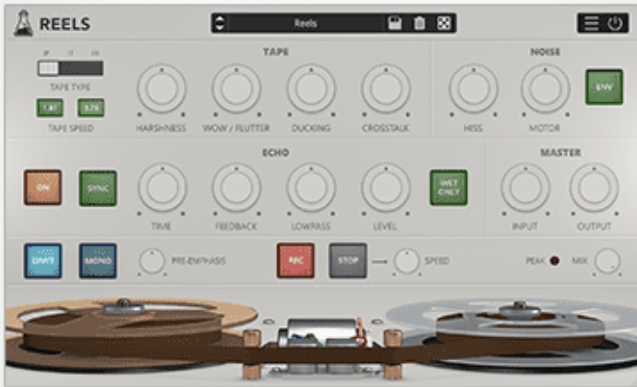Toggle the blue Limit button

tap(42, 261)
